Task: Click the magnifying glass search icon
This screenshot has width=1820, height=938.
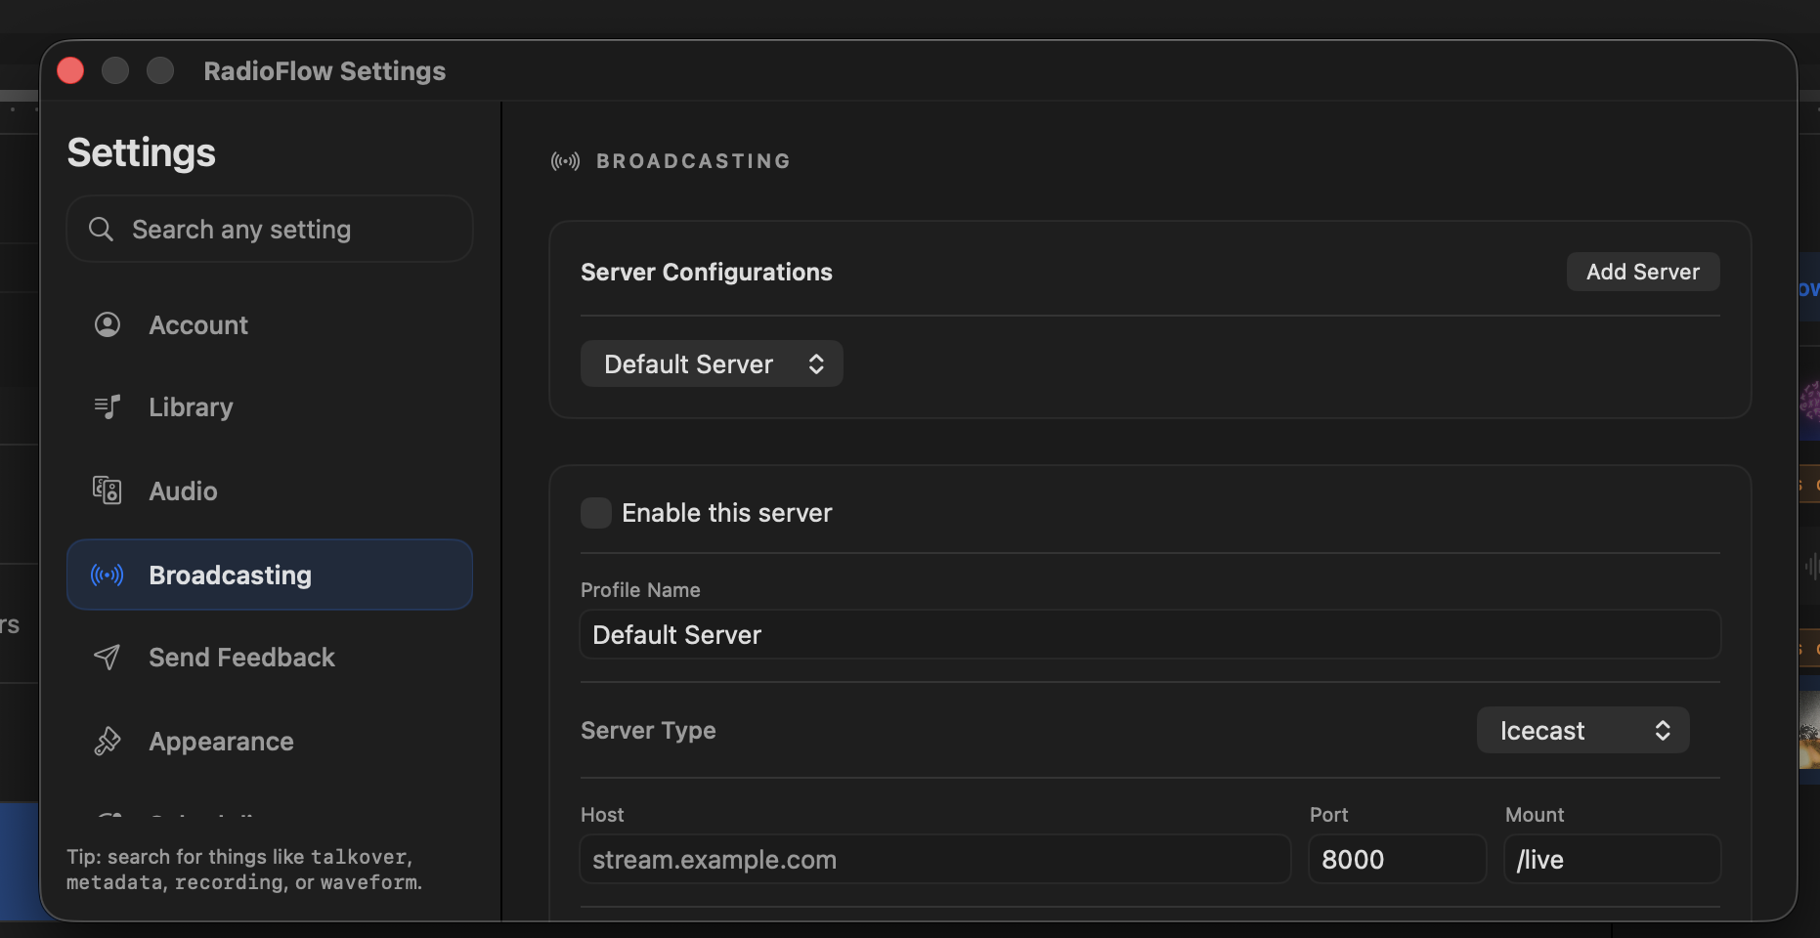Action: 101,230
